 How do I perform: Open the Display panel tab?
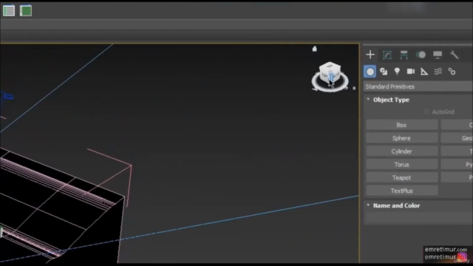coord(438,55)
